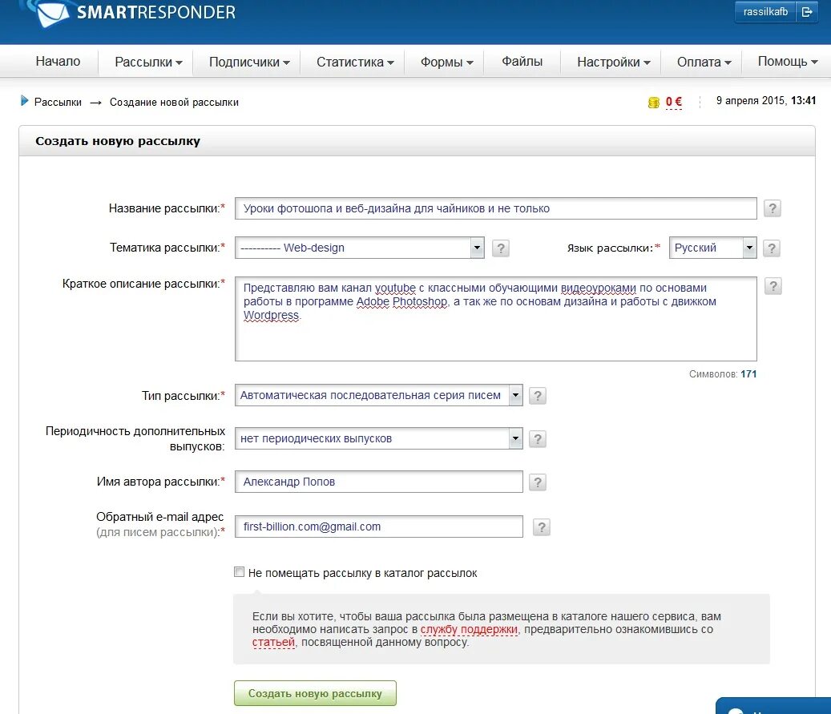The width and height of the screenshot is (831, 714).
Task: Click into the Имя автора рассылки input
Action: click(378, 482)
